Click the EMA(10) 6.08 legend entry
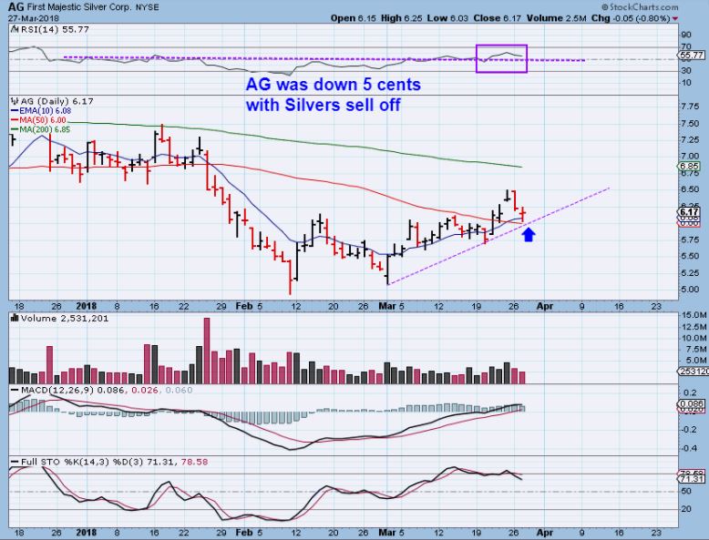The width and height of the screenshot is (709, 540). [x=41, y=111]
